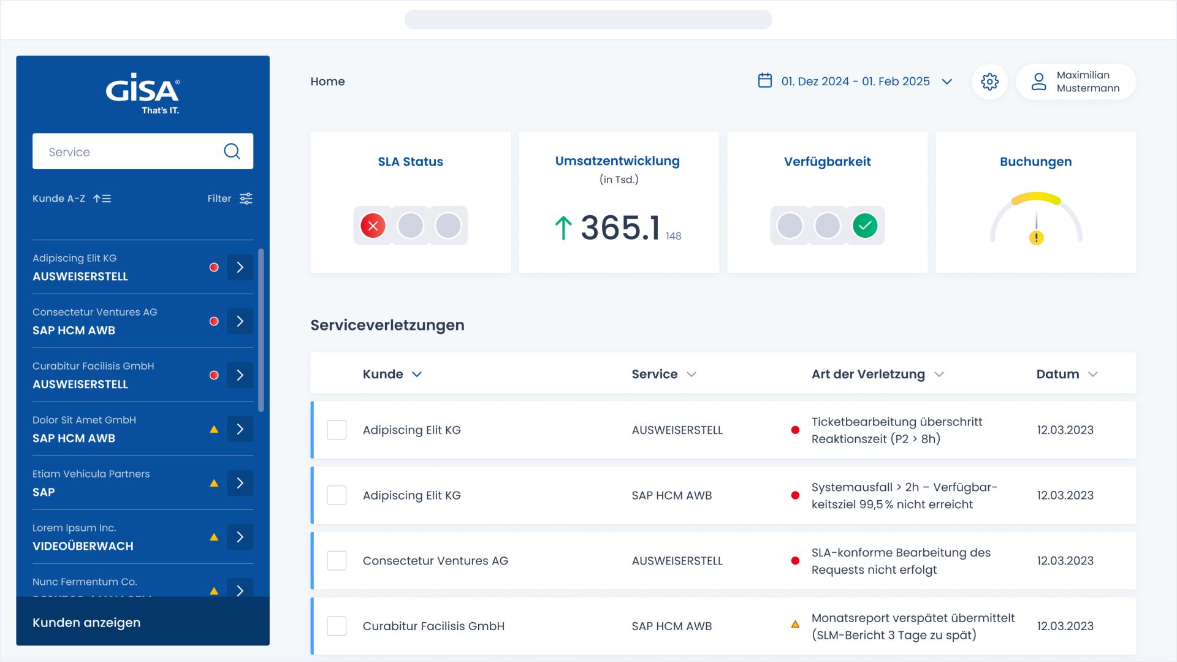Click the Filter sliders icon in sidebar
1177x662 pixels.
246,199
